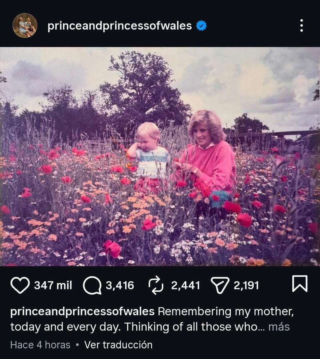Tap the child in the photo
This screenshot has height=359, width=320.
coord(150,156)
